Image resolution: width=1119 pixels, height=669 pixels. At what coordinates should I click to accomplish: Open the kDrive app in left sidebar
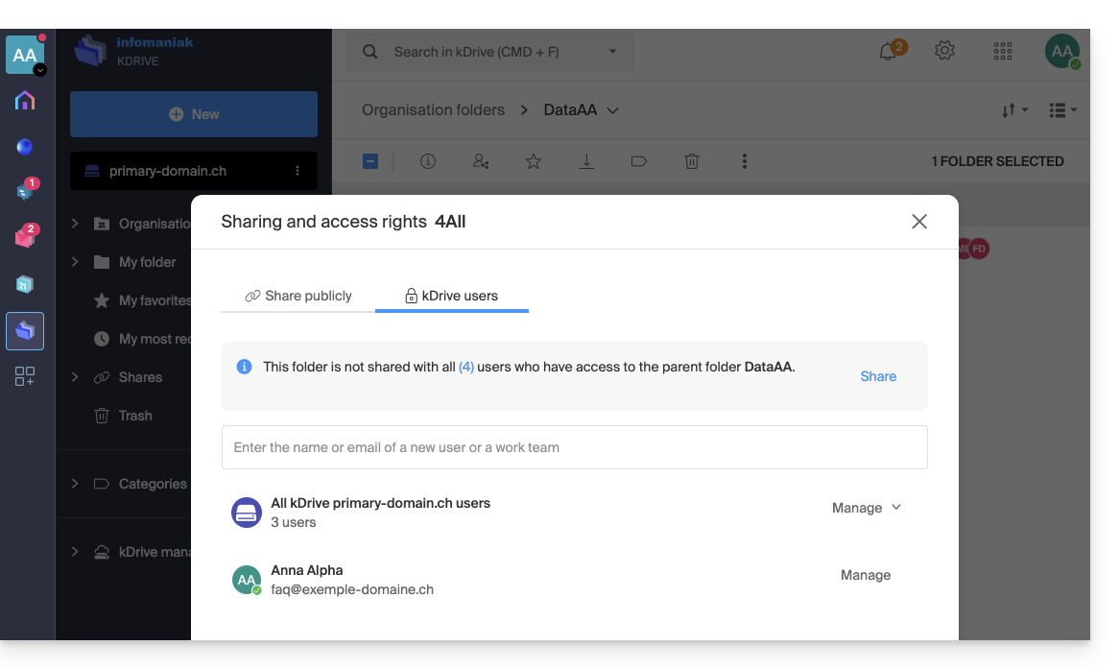tap(25, 331)
